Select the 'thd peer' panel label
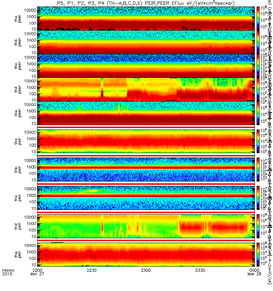Image resolution: width=273 pixels, height=291 pixels. [18, 89]
